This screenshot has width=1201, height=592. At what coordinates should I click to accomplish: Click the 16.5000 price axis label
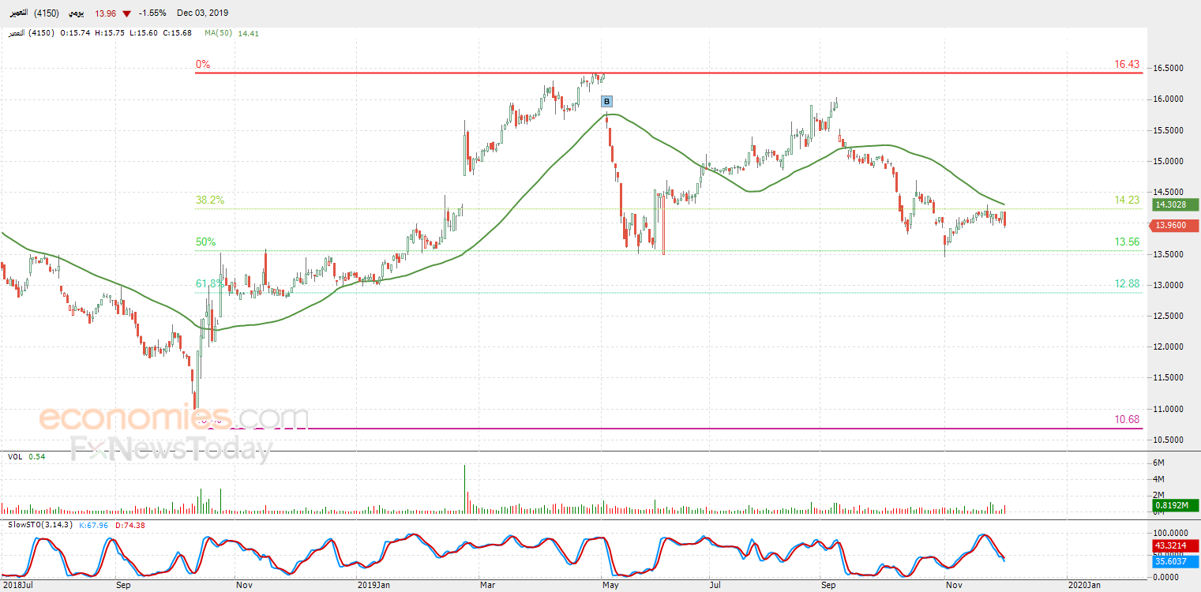[x=1169, y=69]
